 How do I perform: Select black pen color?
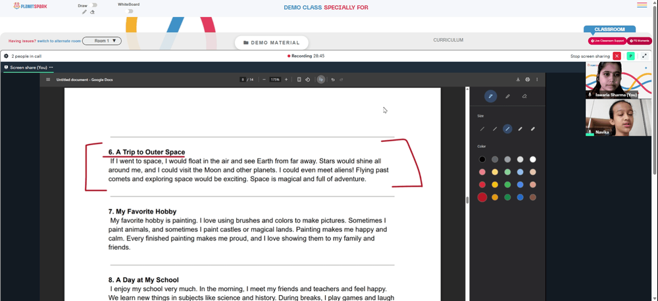tap(482, 159)
